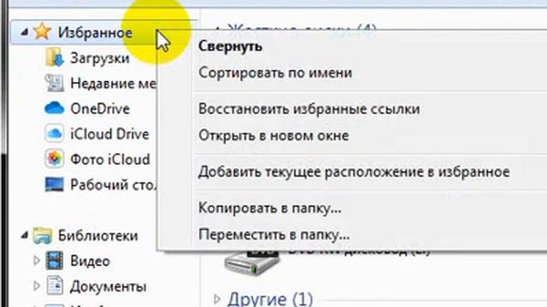Expand the Другие (1) group
The width and height of the screenshot is (547, 307).
(217, 299)
